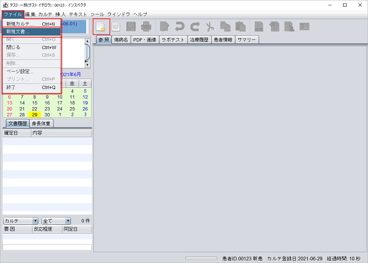Click the redo arrow icon
368x263 pixels.
pos(195,27)
